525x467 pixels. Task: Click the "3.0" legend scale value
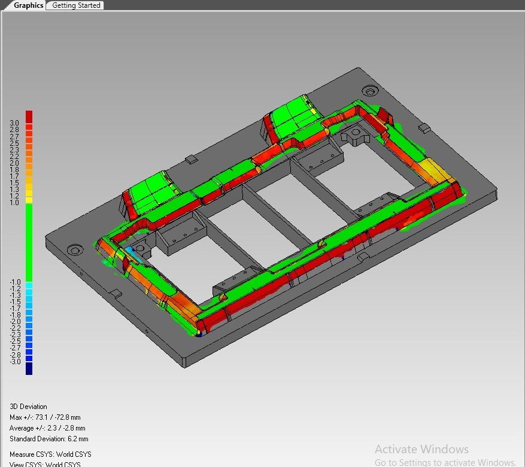(14, 123)
